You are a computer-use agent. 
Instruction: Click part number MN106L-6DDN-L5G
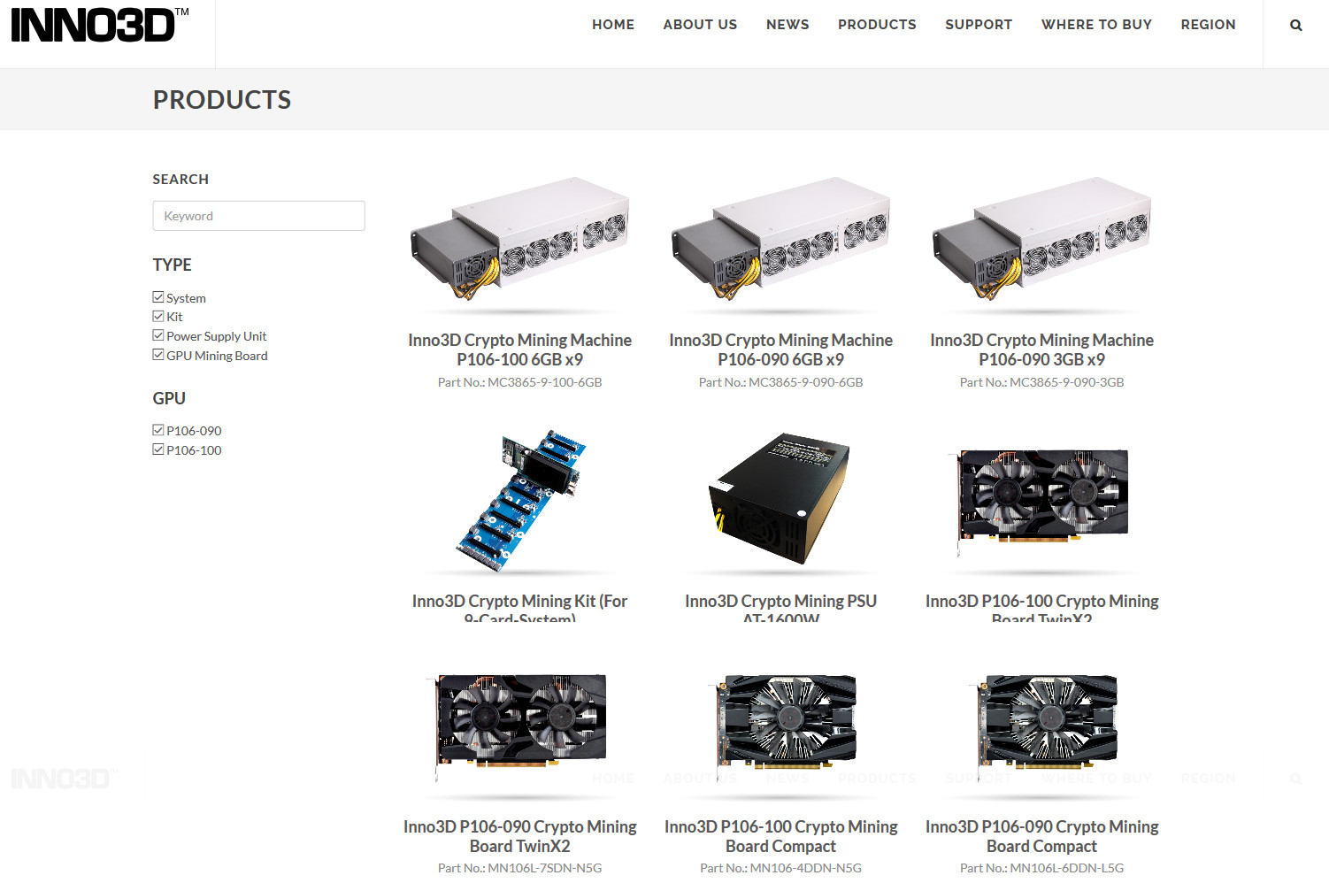pyautogui.click(x=1041, y=868)
